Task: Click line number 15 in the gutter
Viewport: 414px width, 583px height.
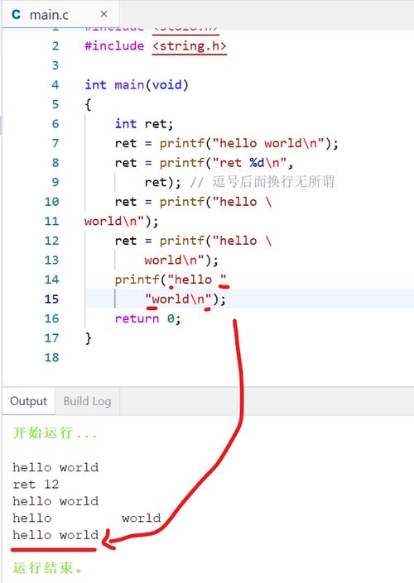Action: [51, 299]
